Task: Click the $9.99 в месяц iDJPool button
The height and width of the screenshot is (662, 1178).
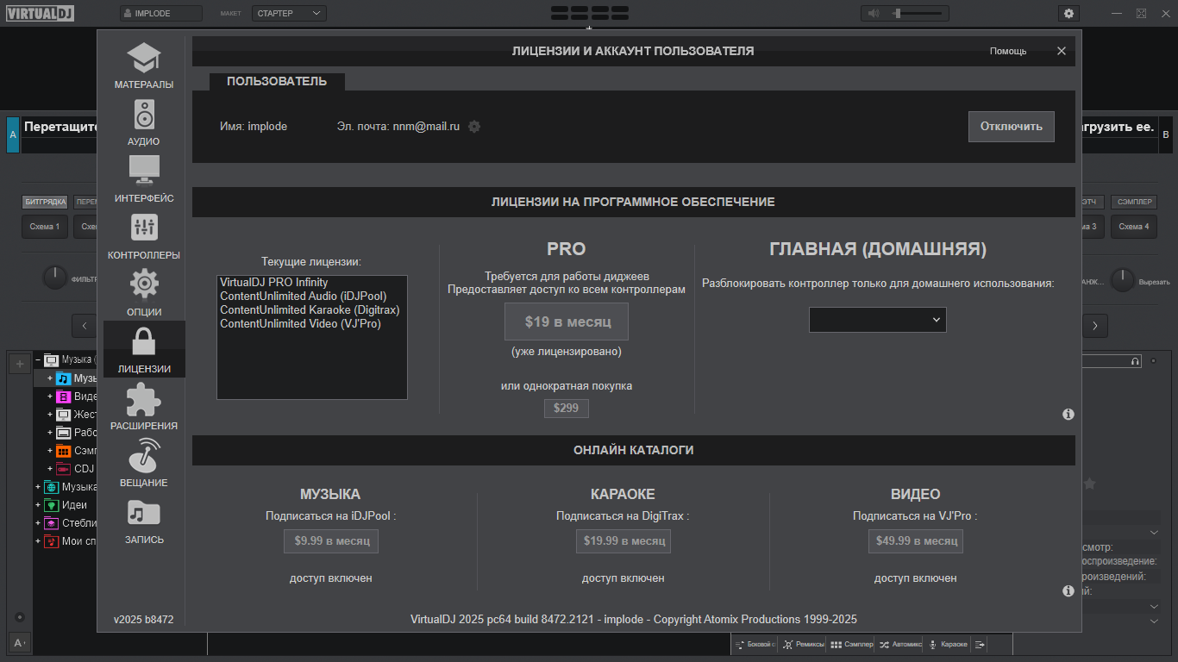Action: (x=331, y=541)
